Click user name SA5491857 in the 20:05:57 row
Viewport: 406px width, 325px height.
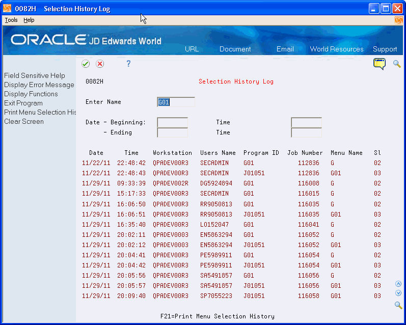[x=216, y=286]
